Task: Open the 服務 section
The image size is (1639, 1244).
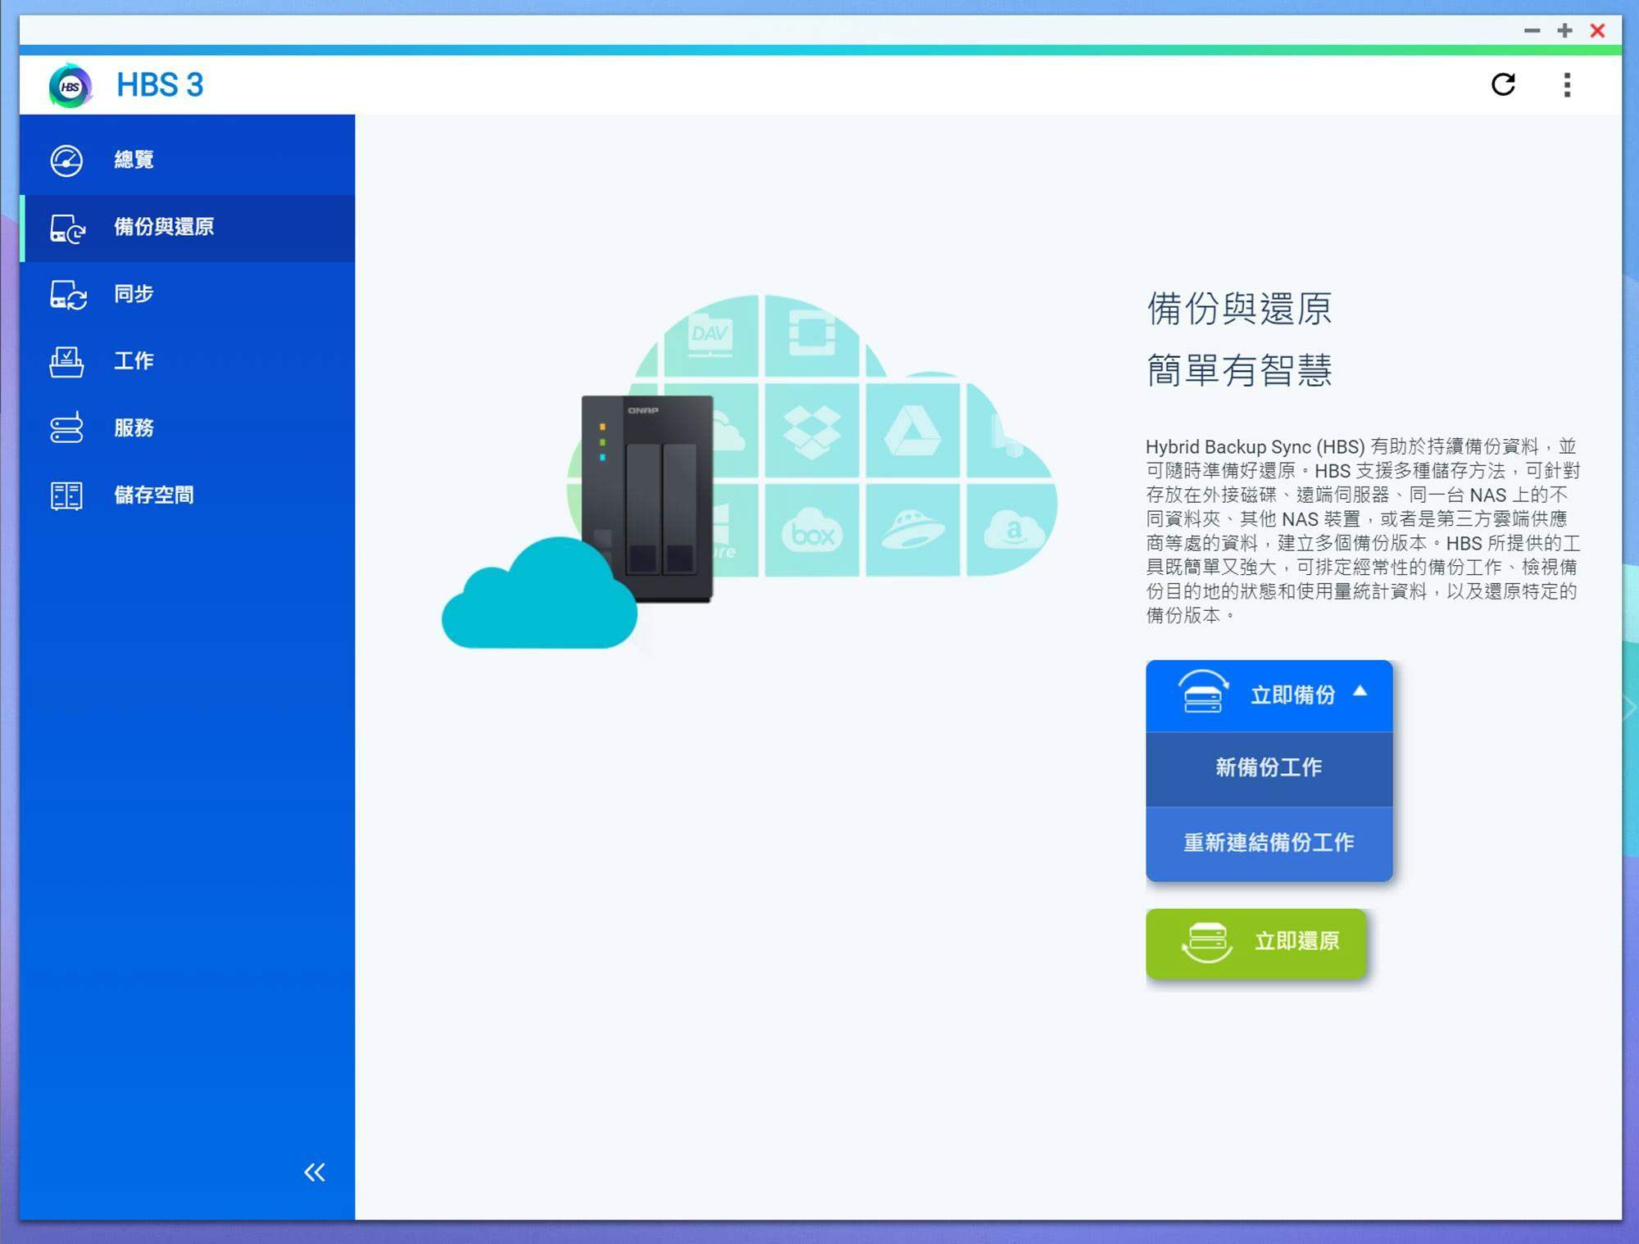Action: [x=188, y=427]
